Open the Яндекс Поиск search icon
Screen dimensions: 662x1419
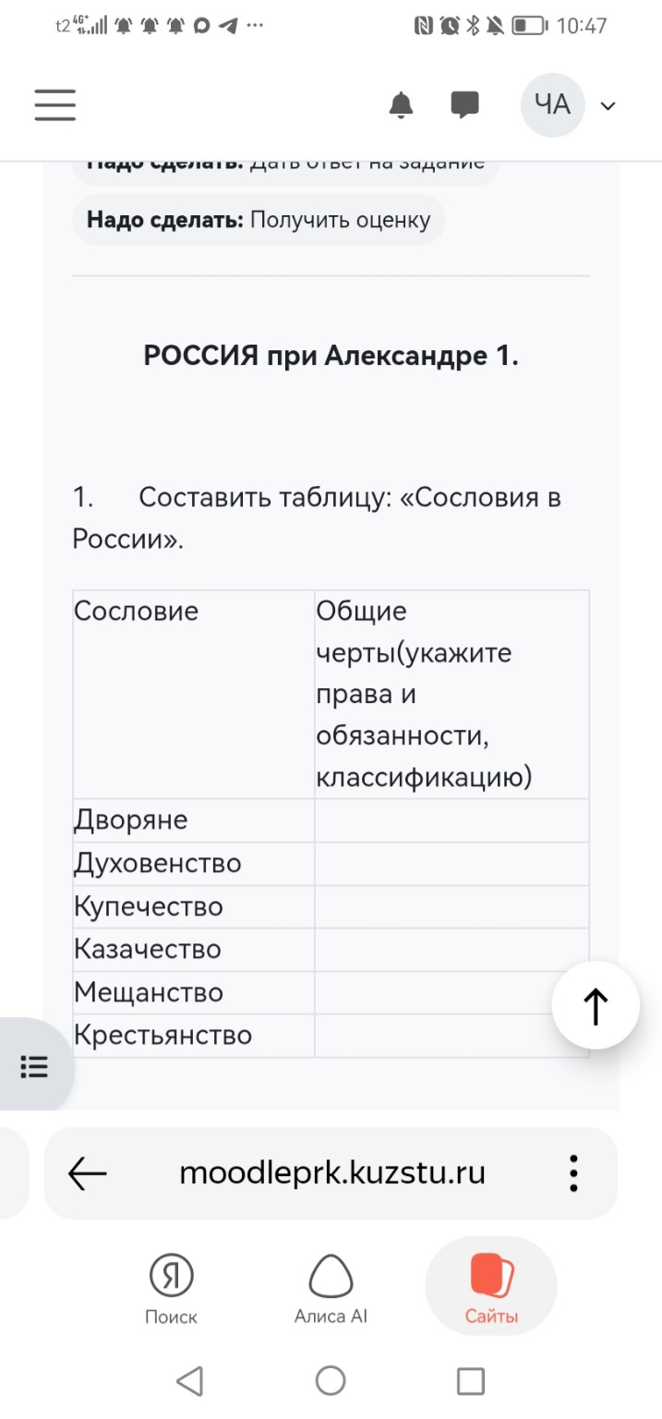tap(171, 1284)
